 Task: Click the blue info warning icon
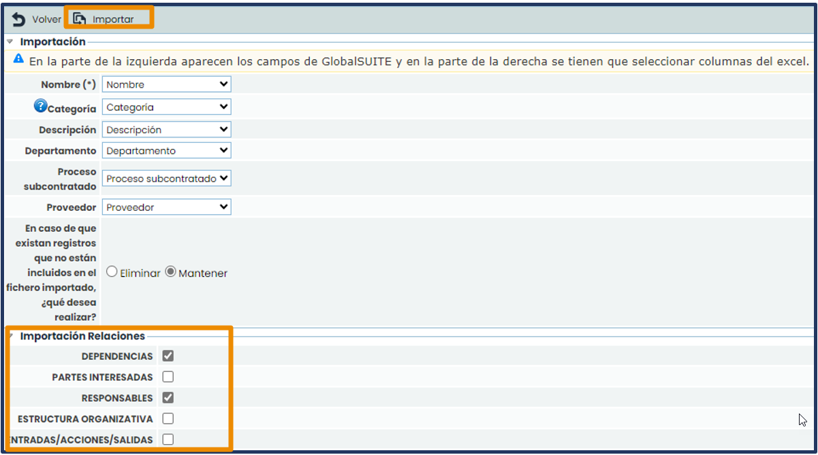pyautogui.click(x=18, y=60)
